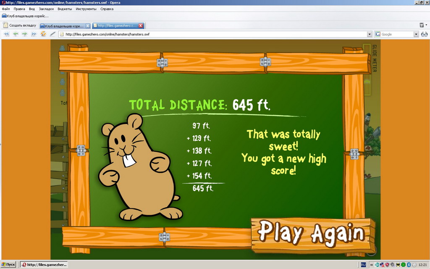Click the wand (pencil) icon in toolbar
Viewport: 430px width, 269px height.
[52, 34]
